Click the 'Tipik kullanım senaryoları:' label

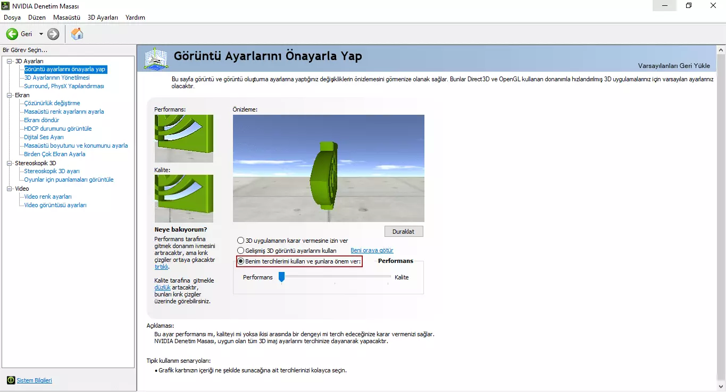[x=178, y=361]
